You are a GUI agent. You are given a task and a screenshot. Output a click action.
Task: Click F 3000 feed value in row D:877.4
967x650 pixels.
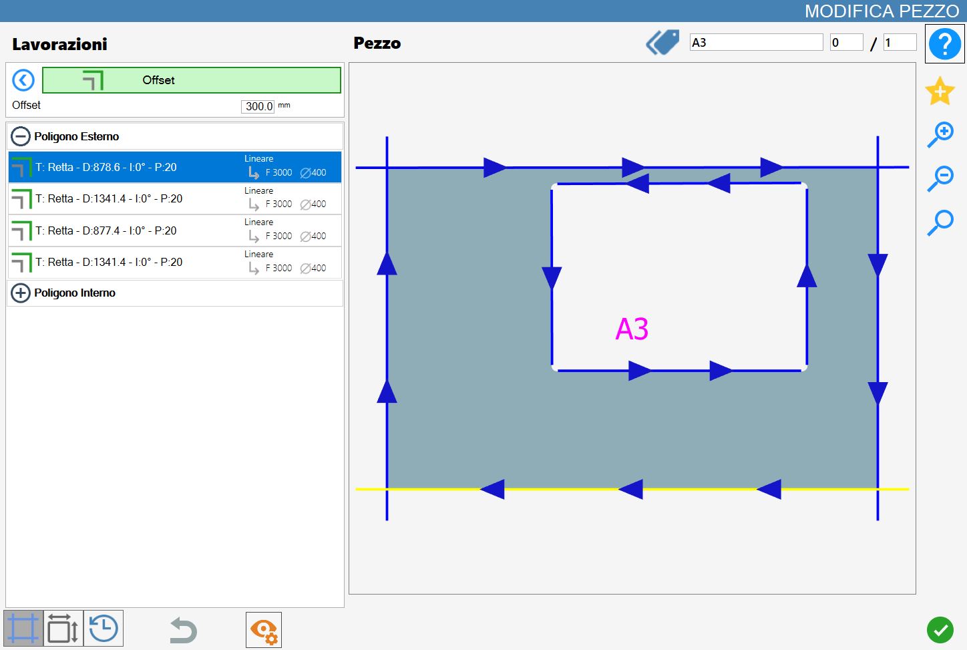coord(278,236)
